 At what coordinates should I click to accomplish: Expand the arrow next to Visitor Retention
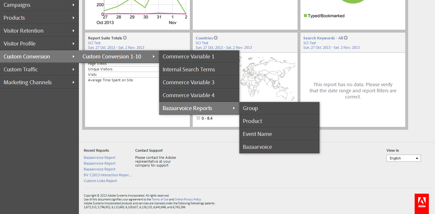[74, 31]
